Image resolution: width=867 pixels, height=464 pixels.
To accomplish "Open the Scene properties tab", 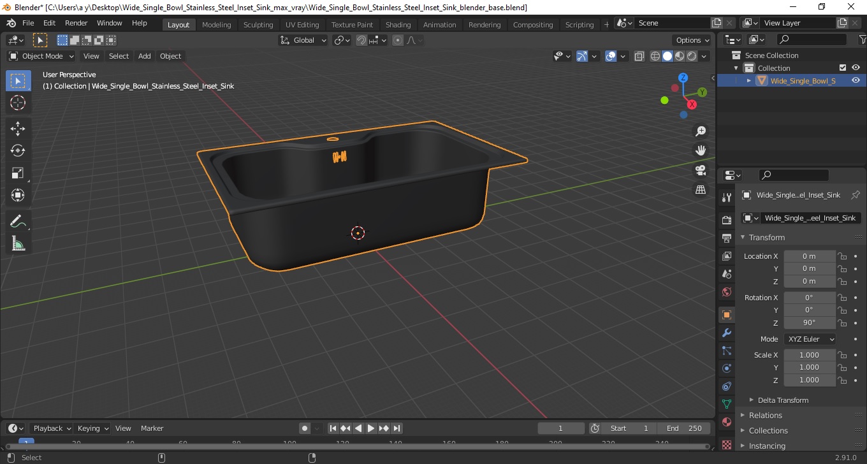I will tap(726, 274).
